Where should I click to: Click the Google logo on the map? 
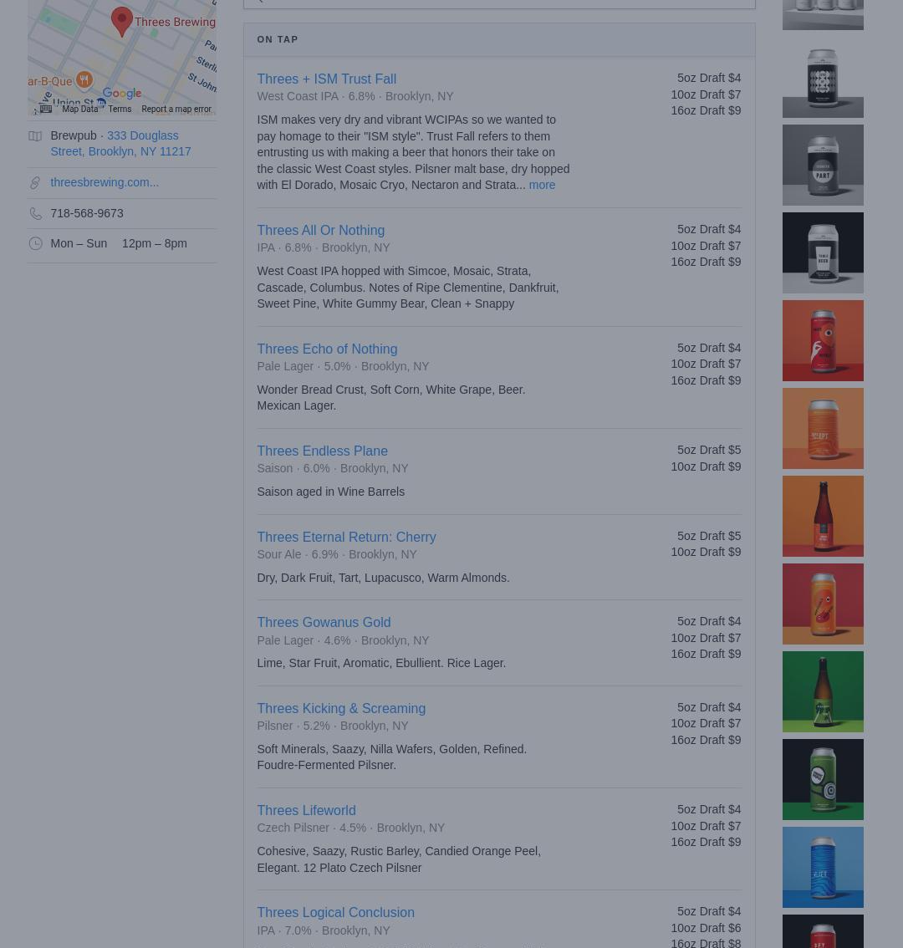[122, 94]
